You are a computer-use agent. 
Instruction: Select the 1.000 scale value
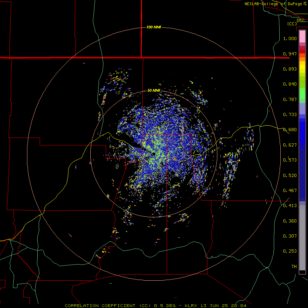(290, 38)
